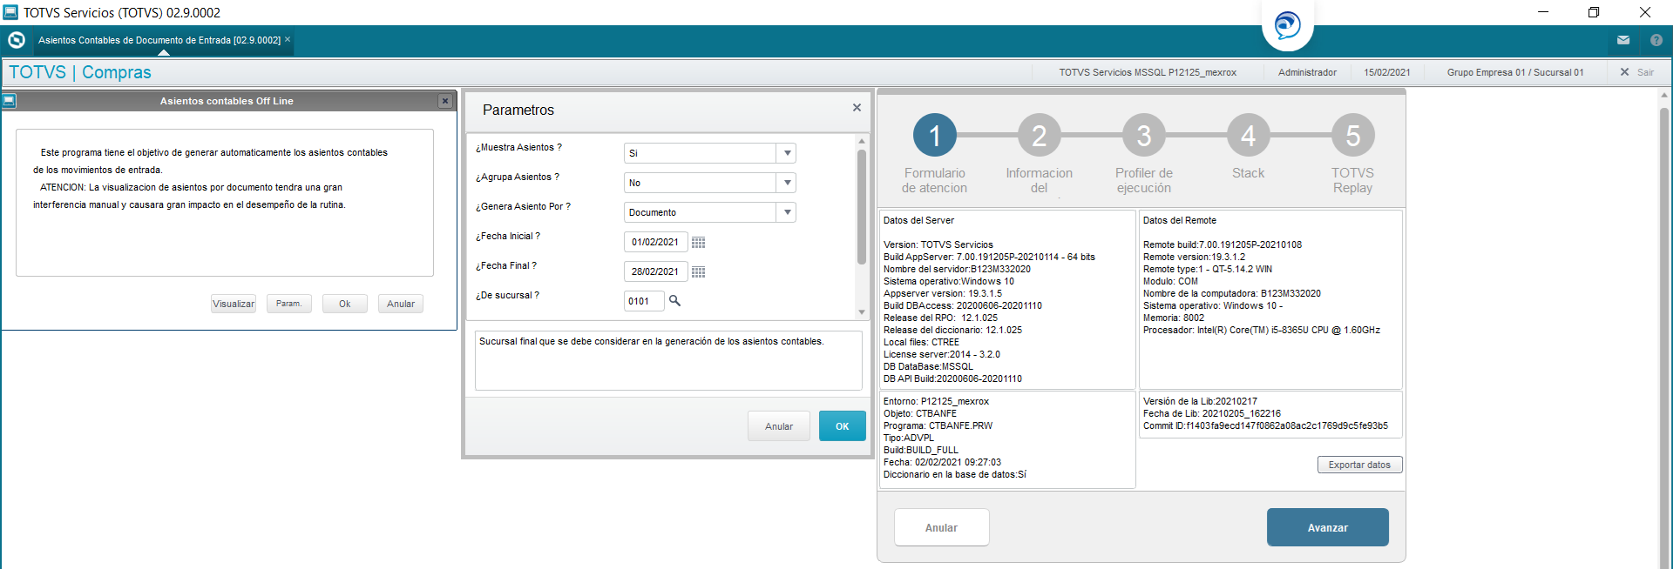The height and width of the screenshot is (569, 1673).
Task: Click Anular in the support form panel
Action: click(x=941, y=527)
